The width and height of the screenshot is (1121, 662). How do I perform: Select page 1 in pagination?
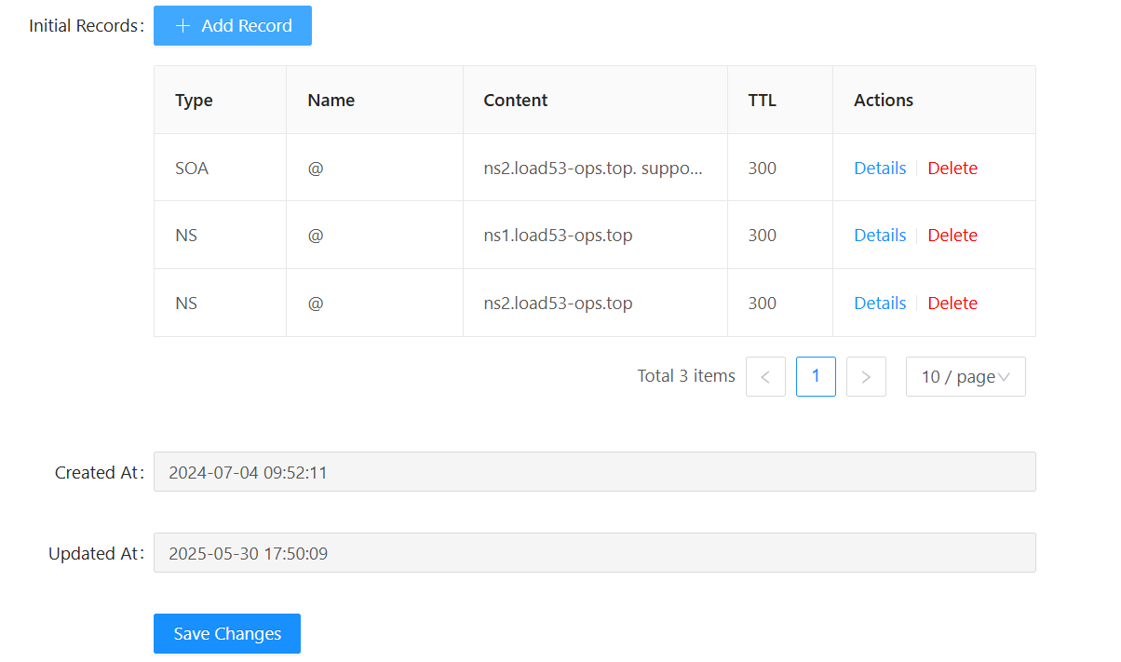(x=816, y=377)
